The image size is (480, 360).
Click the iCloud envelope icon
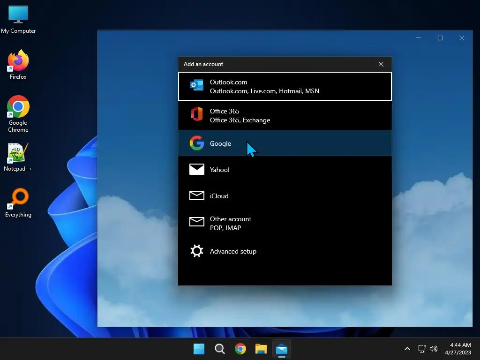(x=196, y=195)
